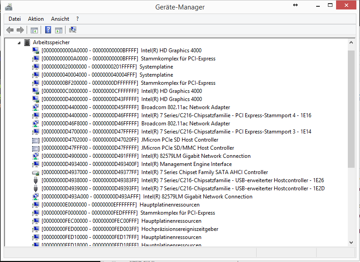Image resolution: width=360 pixels, height=262 pixels.
Task: Click the SATA AHCI Controller drive icon
Action: click(36, 172)
